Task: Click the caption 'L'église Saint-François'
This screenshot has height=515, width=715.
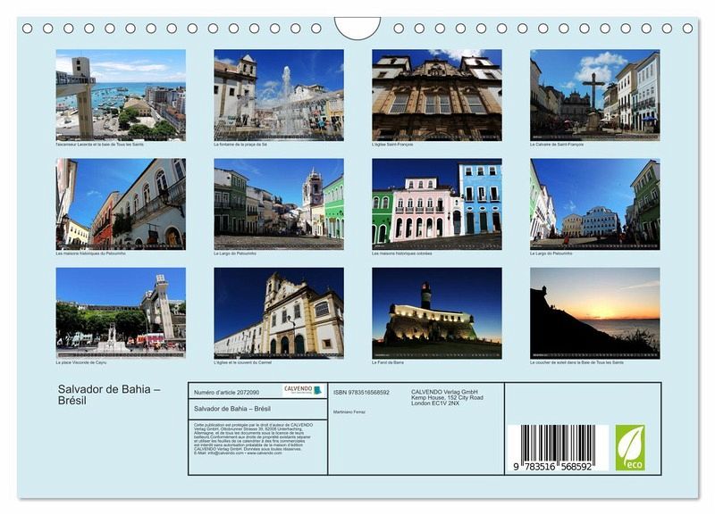Action: (x=392, y=145)
